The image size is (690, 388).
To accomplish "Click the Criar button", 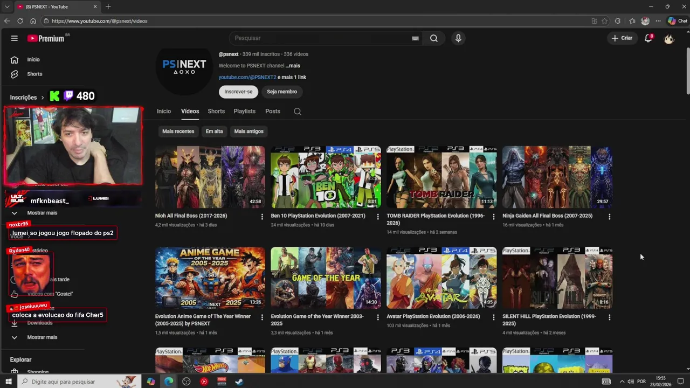I will pyautogui.click(x=622, y=38).
